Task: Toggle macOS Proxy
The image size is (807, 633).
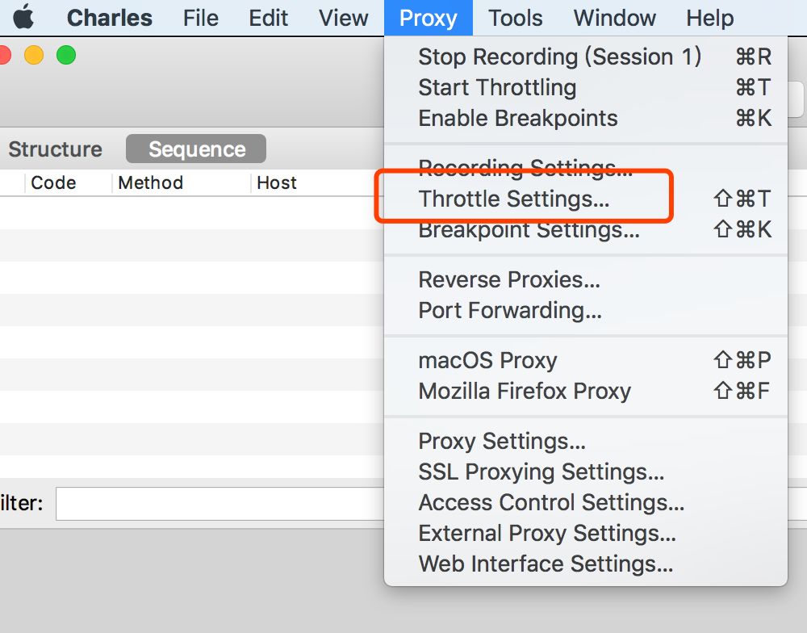Action: point(586,361)
